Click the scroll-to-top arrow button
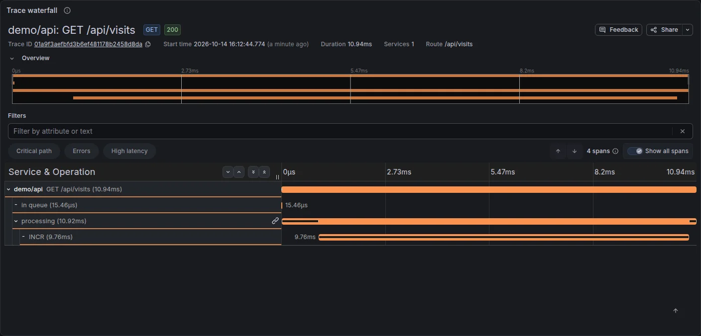 [x=676, y=311]
